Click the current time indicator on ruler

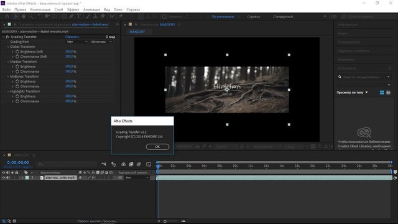(x=158, y=166)
